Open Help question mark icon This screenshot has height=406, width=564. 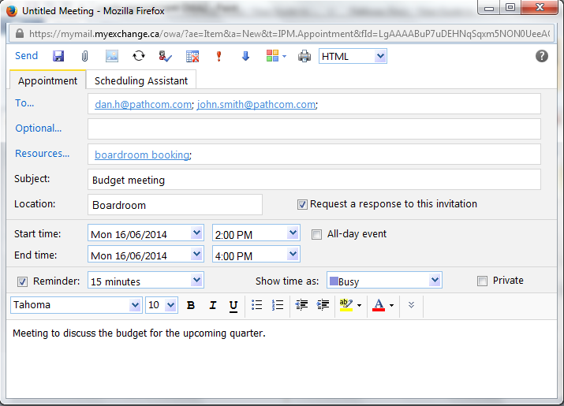pyautogui.click(x=542, y=56)
